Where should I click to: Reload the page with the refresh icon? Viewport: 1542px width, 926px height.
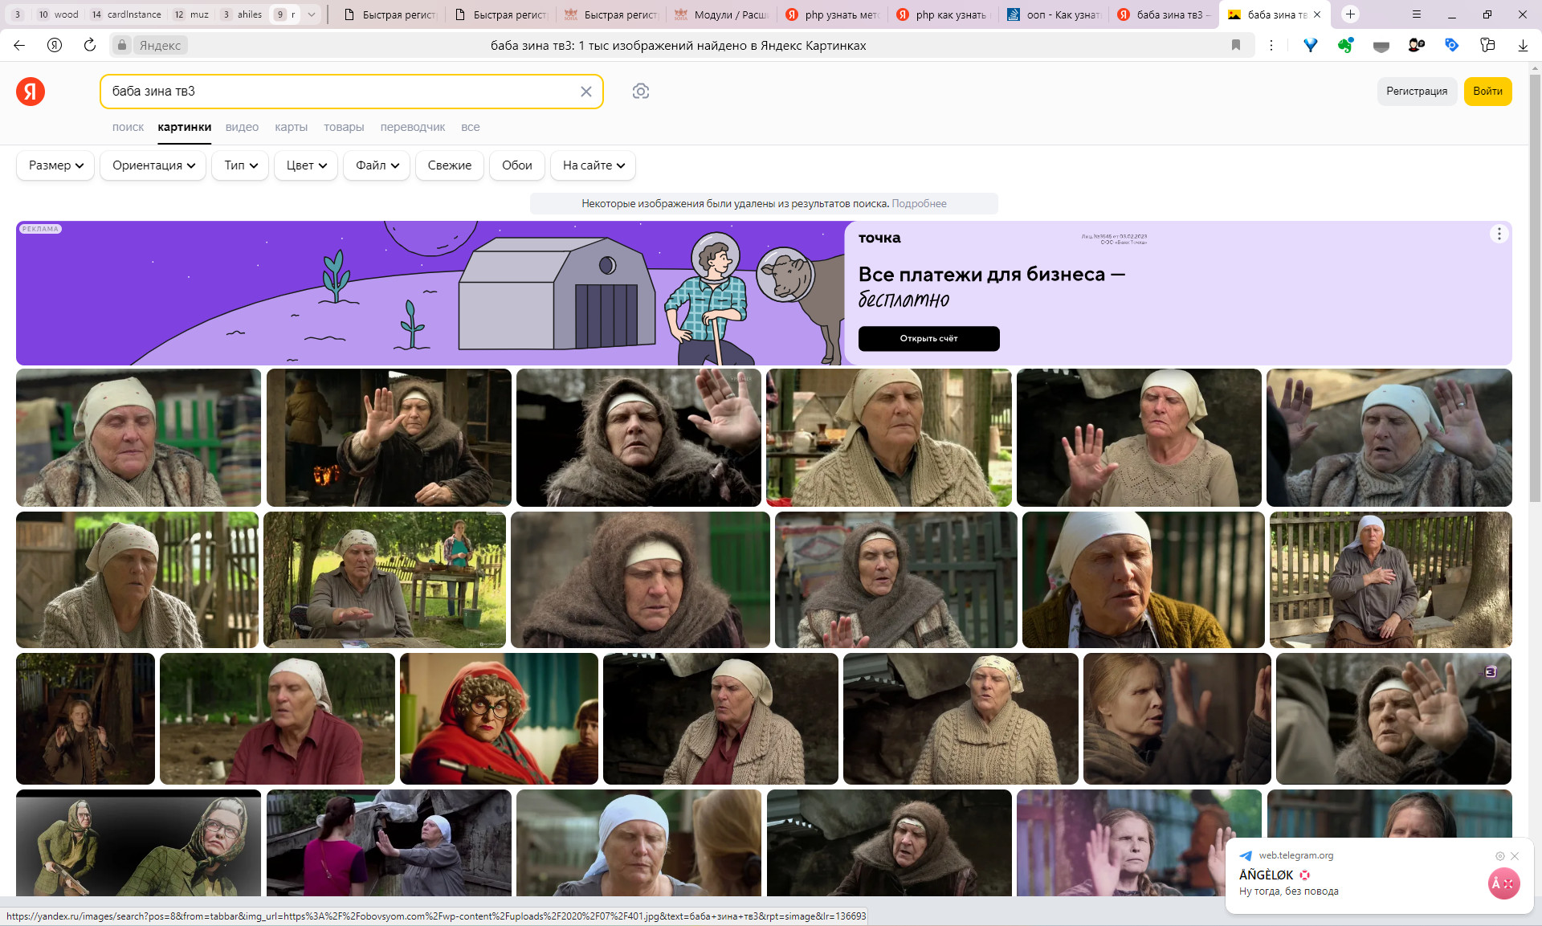(x=90, y=45)
